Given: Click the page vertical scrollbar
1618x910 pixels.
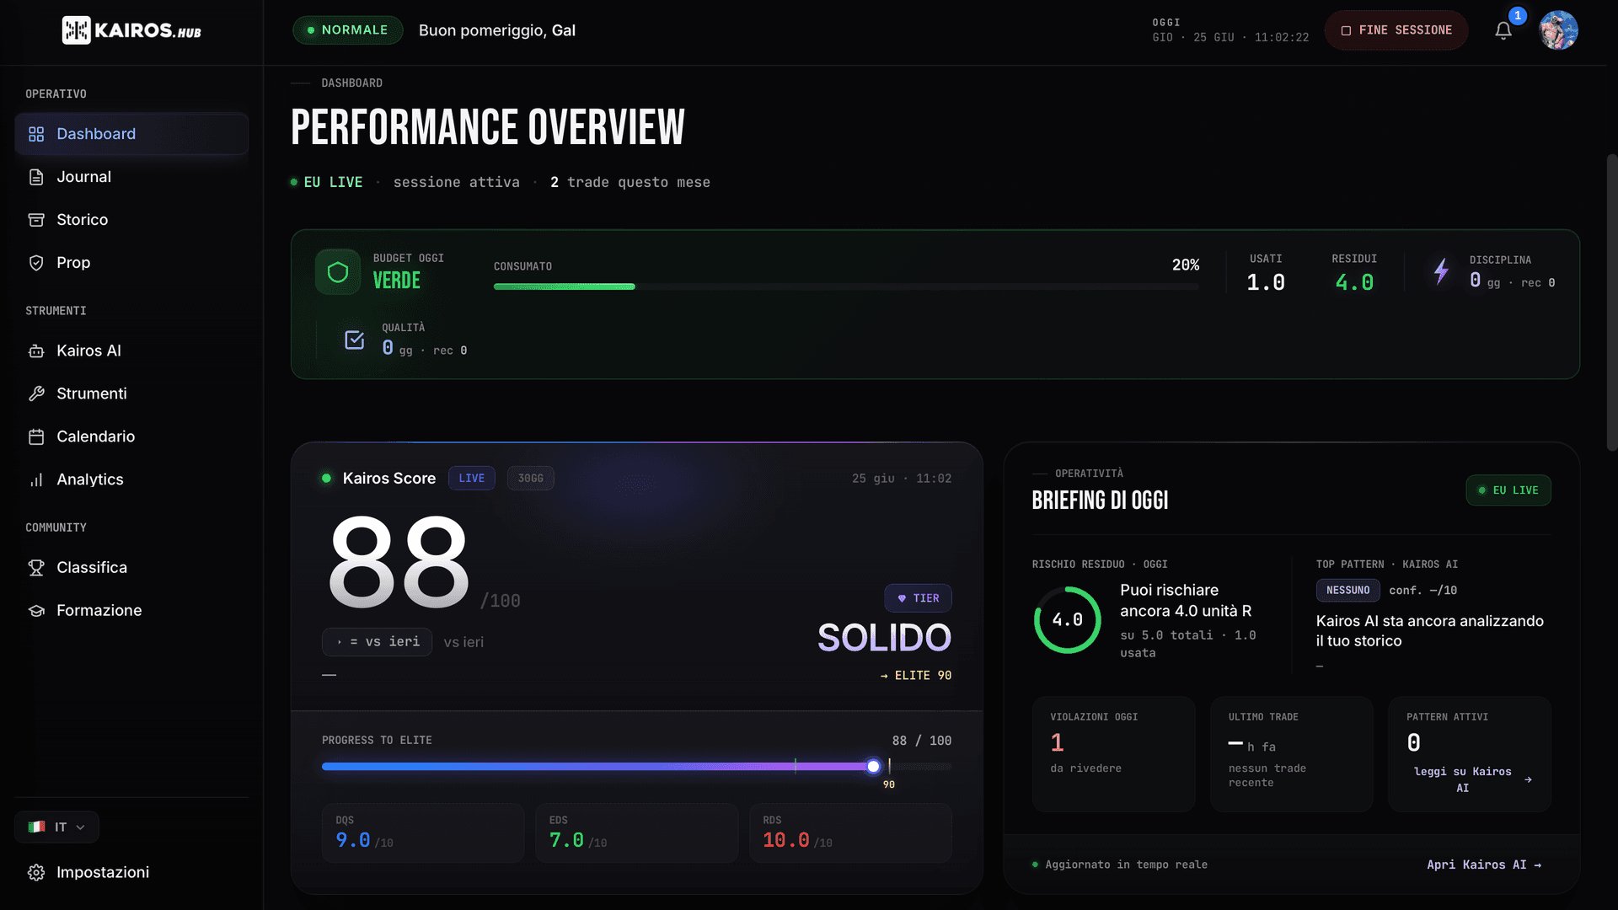Looking at the screenshot, I should click(1611, 303).
